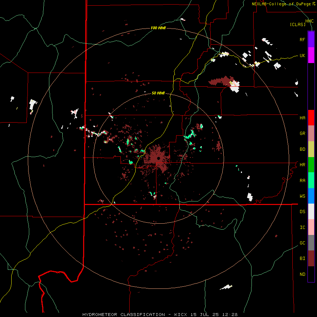
Task: Click the HHC product label
Action: pyautogui.click(x=309, y=21)
